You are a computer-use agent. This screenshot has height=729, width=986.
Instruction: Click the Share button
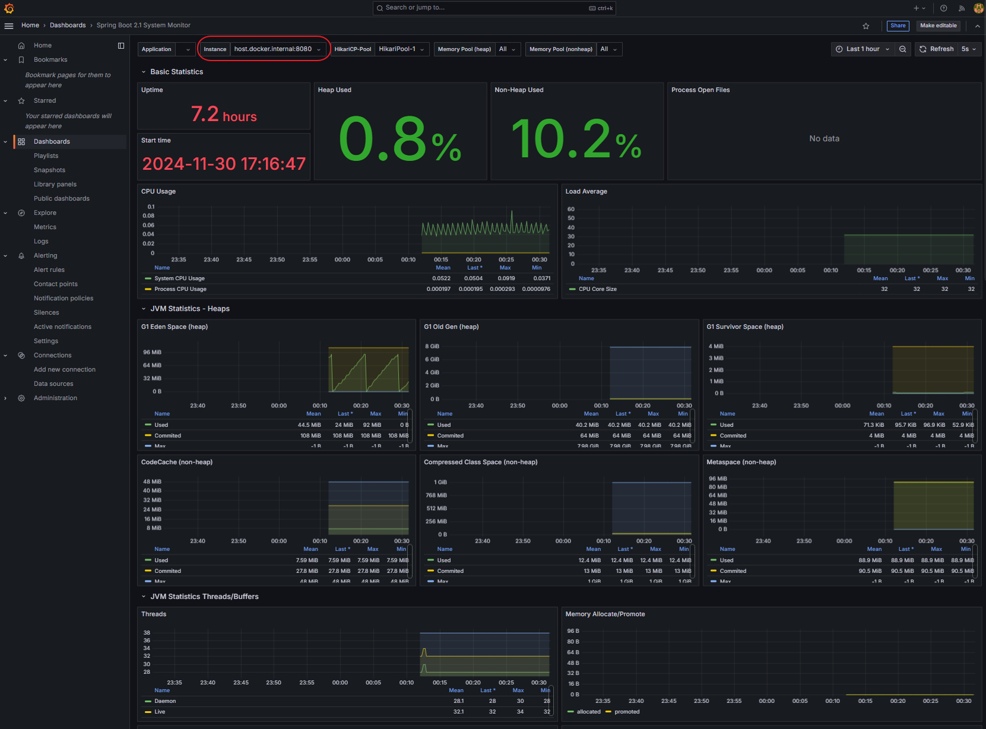pyautogui.click(x=898, y=26)
